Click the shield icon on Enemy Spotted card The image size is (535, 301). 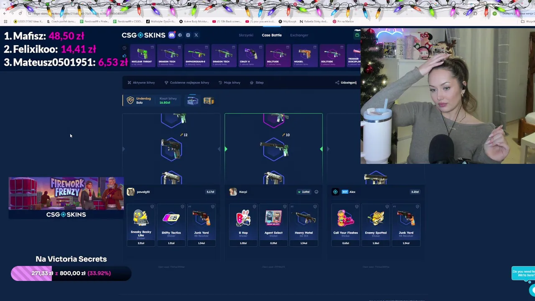(x=387, y=207)
